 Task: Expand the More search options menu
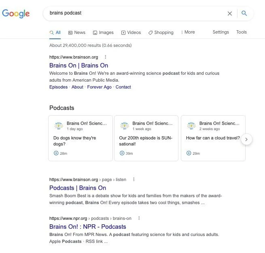pos(188,32)
